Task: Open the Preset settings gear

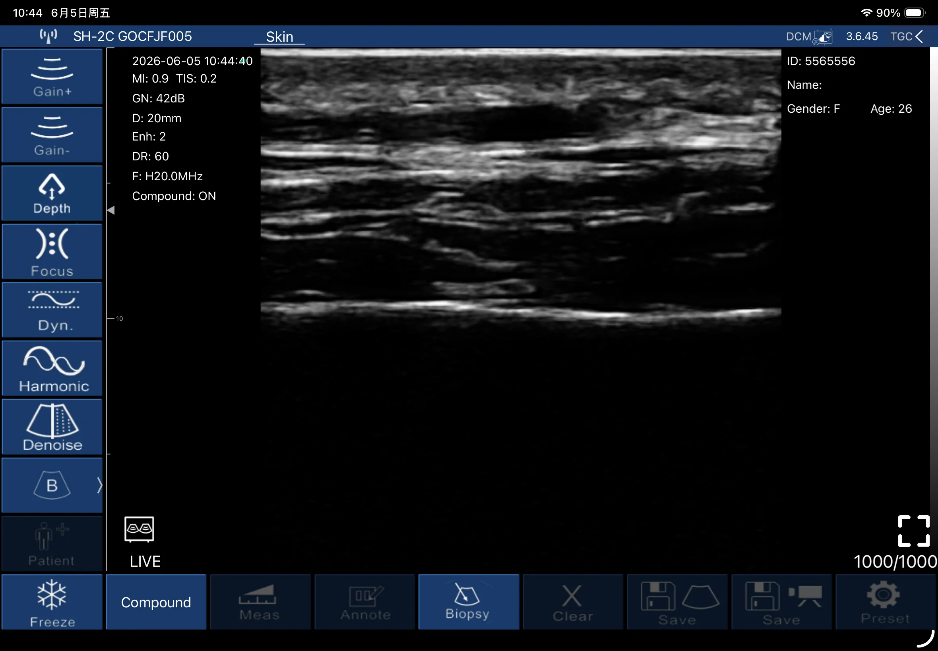Action: (x=885, y=602)
